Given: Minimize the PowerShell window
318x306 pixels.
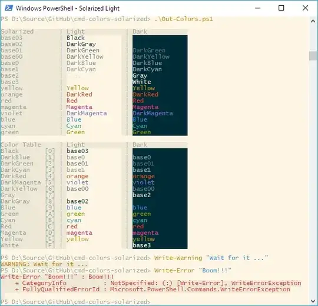Looking at the screenshot, I should tap(257, 8).
